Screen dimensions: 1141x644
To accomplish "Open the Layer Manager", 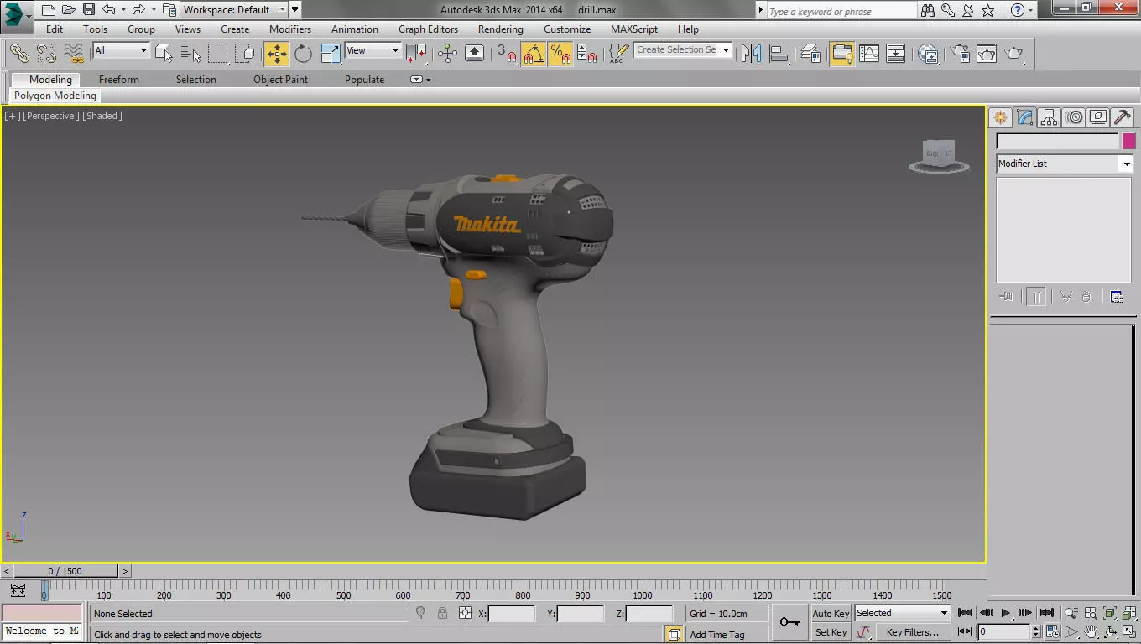I will 810,54.
